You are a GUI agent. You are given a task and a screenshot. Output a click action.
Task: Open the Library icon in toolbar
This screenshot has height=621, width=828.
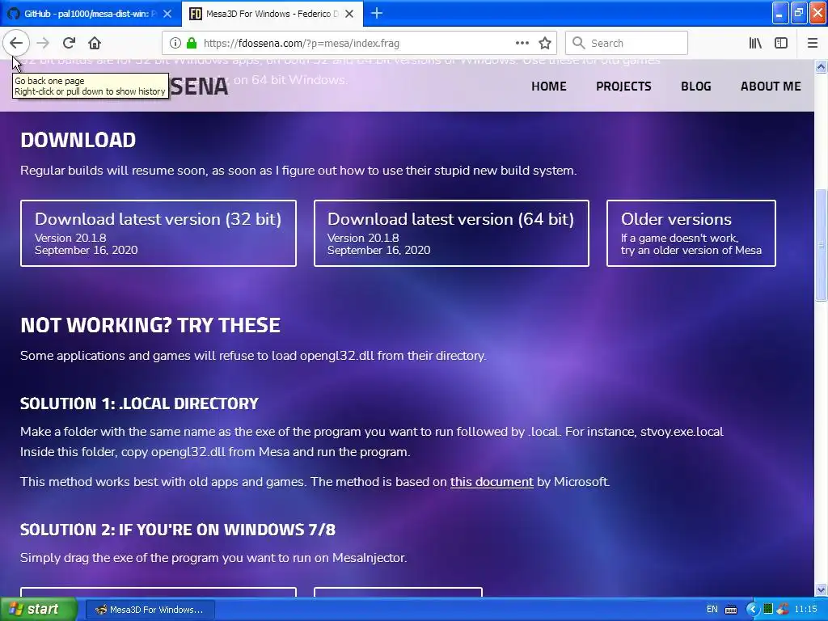755,43
